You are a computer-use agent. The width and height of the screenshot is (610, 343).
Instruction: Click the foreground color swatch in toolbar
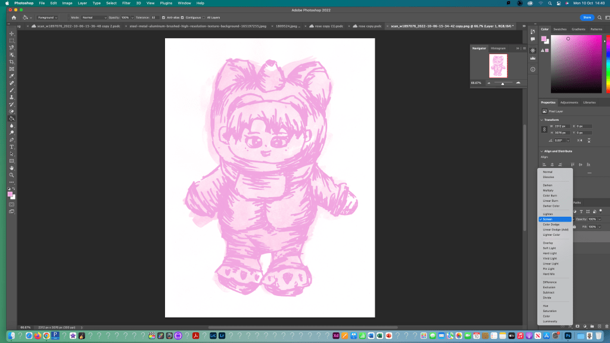click(10, 194)
